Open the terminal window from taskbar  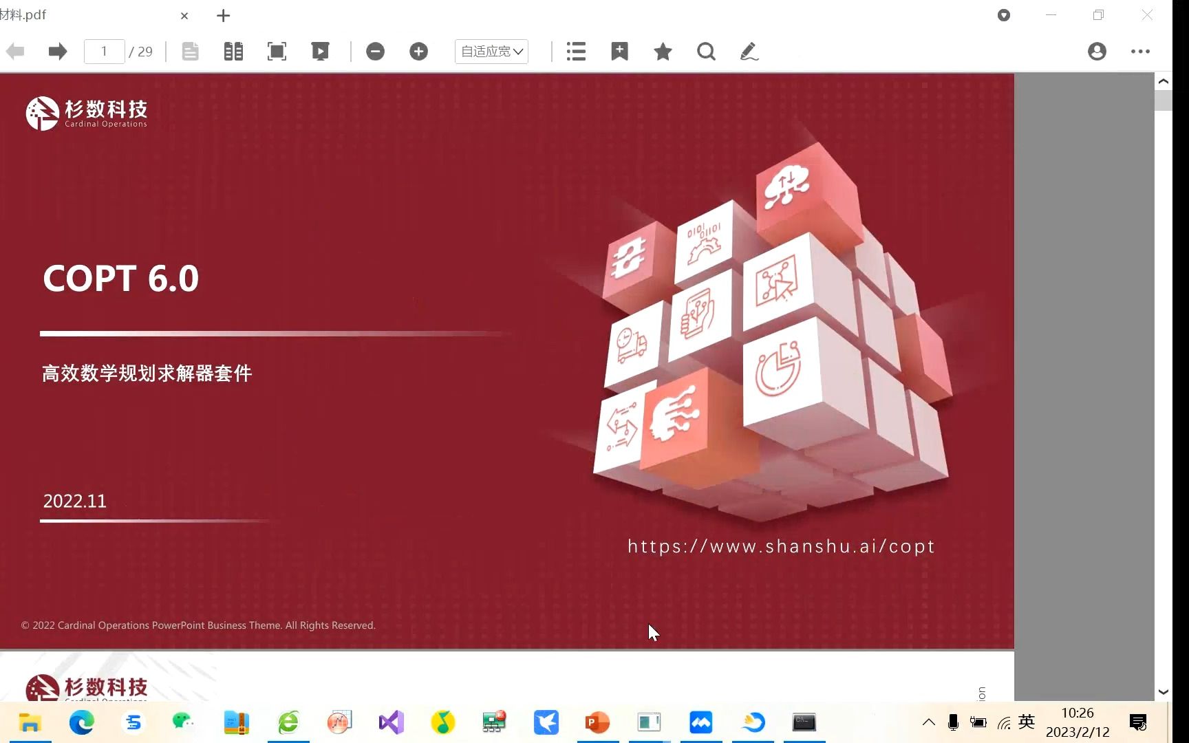[804, 722]
